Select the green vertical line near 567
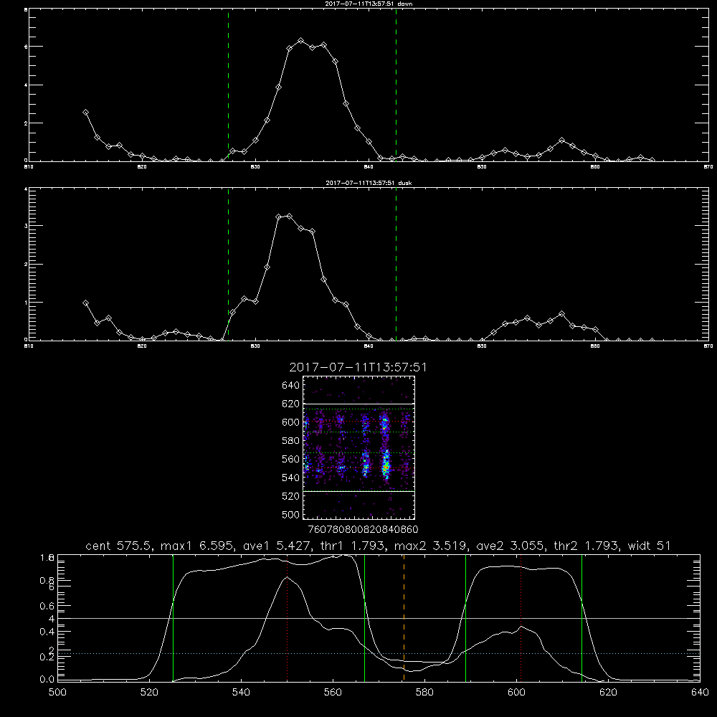Screen dimensions: 717x717 click(364, 618)
